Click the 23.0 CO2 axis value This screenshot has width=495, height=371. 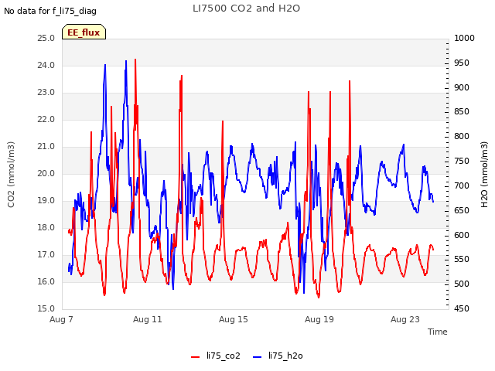click(x=46, y=93)
